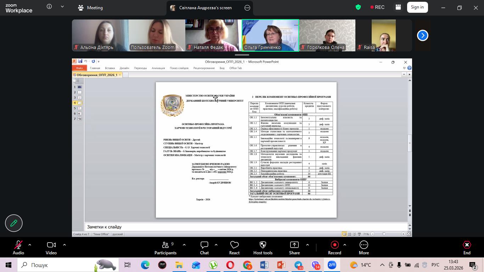Click the Sign in button

(417, 7)
